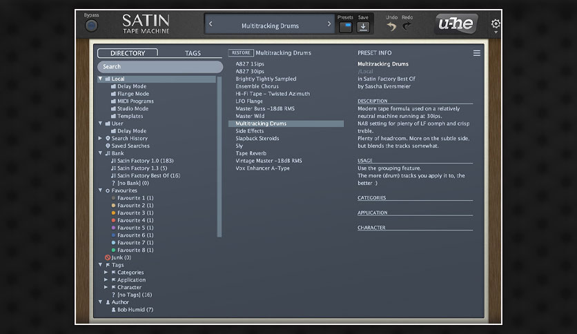Select Satin Factory 1.3 (5) bank
This screenshot has height=334, width=577.
tap(139, 168)
